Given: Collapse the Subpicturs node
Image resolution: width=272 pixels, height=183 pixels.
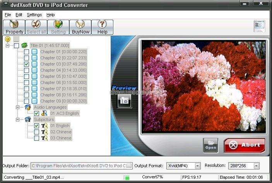Looking at the screenshot, I should [17, 119].
